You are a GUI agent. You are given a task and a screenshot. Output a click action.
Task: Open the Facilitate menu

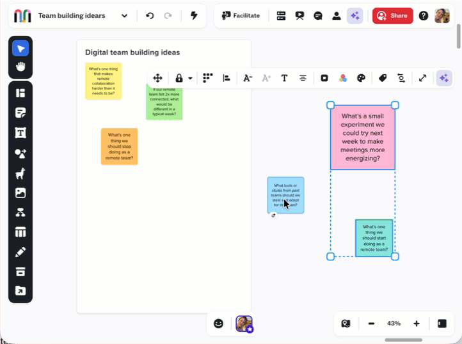pos(241,15)
